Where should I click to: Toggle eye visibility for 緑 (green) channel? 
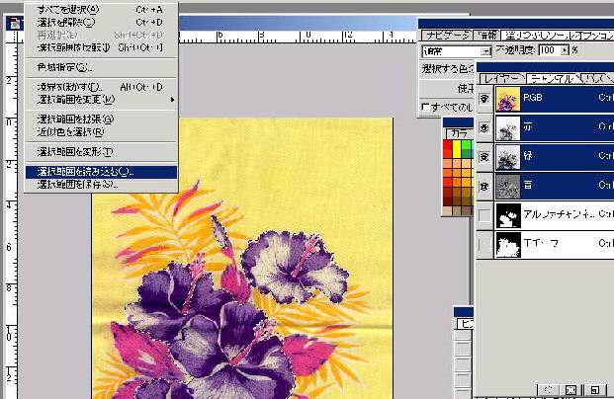[x=484, y=156]
